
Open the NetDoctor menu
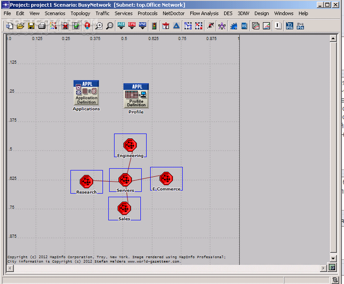173,13
